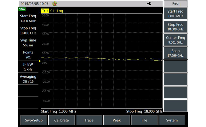206x127 pixels.
Task: Open the Peak search menu
Action: coord(117,120)
